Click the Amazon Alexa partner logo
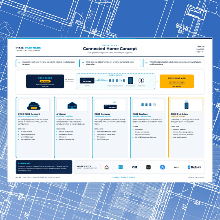The image size is (220, 220). pyautogui.click(x=121, y=167)
